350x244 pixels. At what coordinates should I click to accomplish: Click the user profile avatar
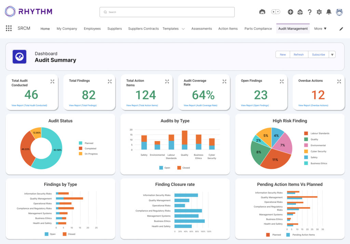tap(339, 12)
